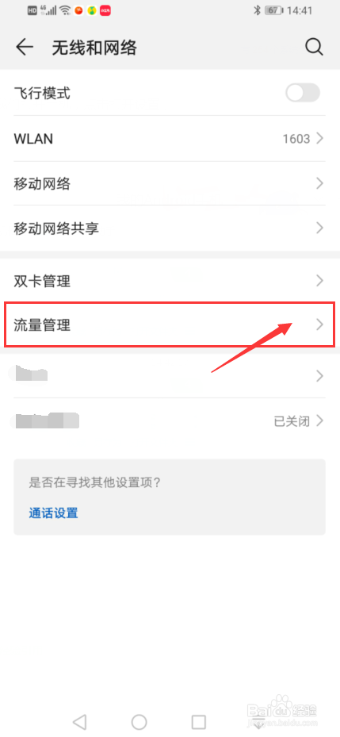Viewport: 340px width, 737px height.
Task: Select the 流量管理 menu entry
Action: (x=170, y=324)
